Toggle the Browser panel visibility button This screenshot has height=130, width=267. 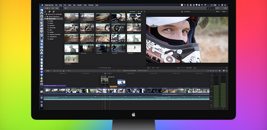209,8
